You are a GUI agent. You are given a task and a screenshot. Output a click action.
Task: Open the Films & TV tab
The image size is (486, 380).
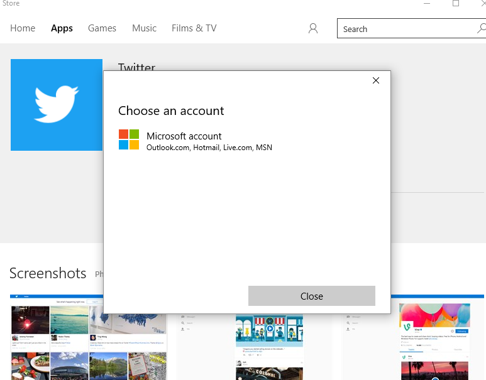194,28
